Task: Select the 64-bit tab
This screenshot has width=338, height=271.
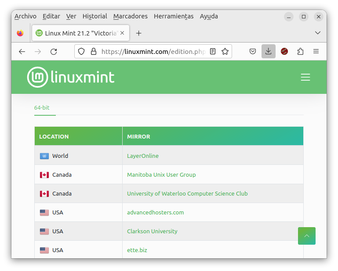Action: pyautogui.click(x=42, y=107)
